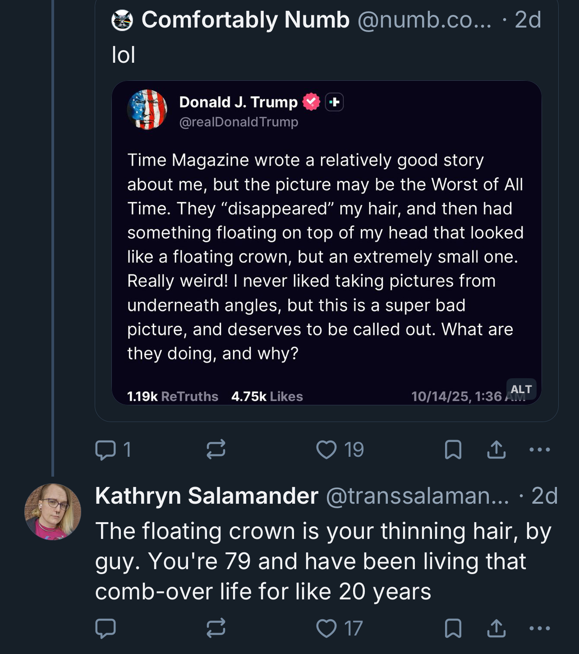Image resolution: width=579 pixels, height=654 pixels.
Task: Open Kathryn's reply text about thinning hair
Action: tap(323, 561)
